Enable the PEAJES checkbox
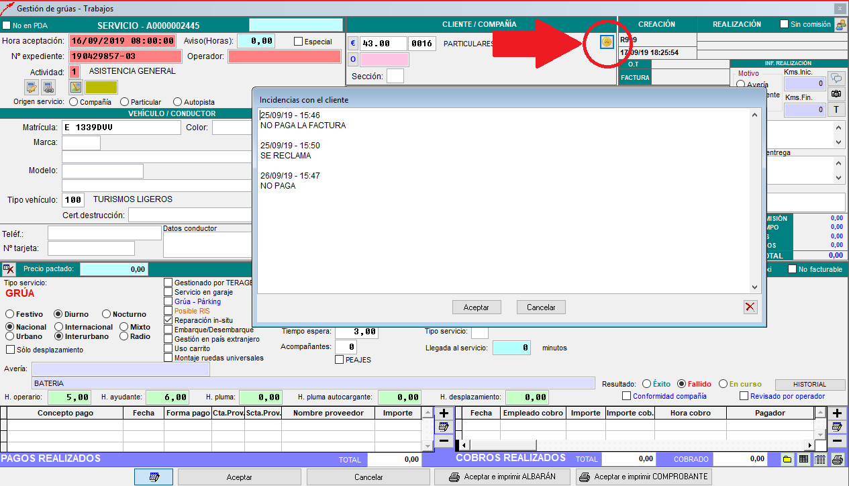 tap(340, 360)
